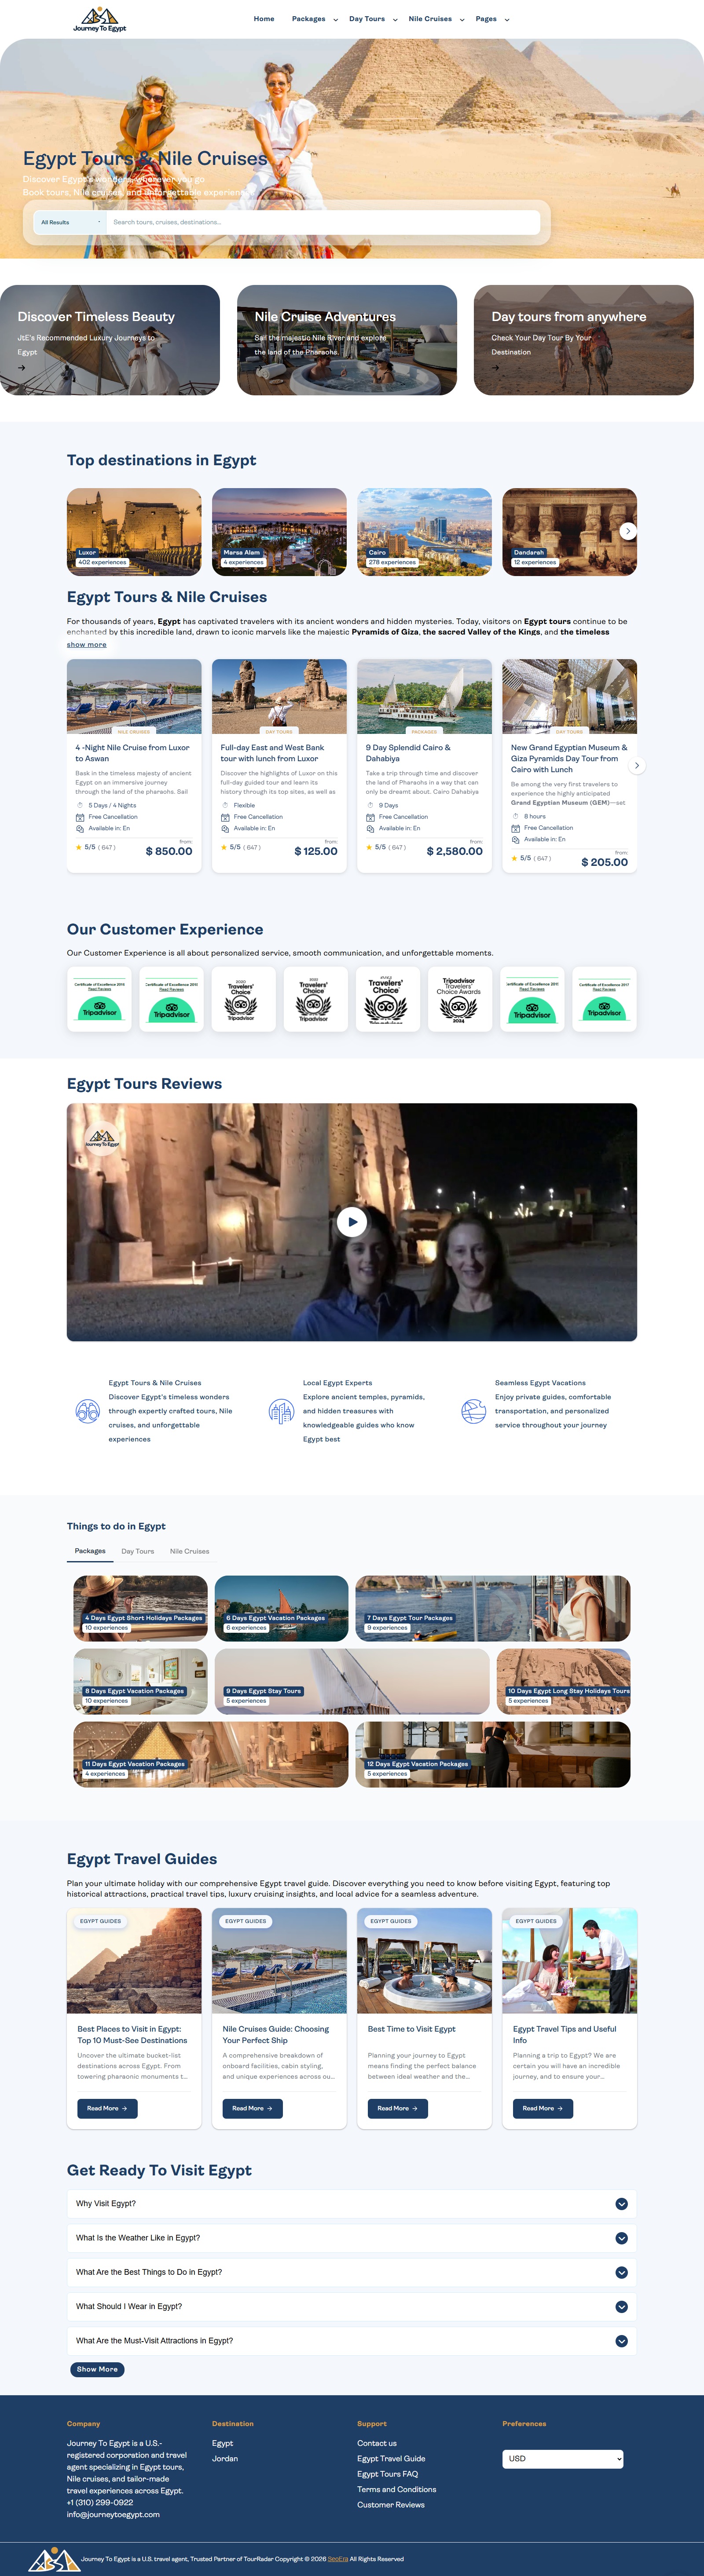Open Nile Cruises in the top navigation
Viewport: 704px width, 2576px height.
click(x=430, y=19)
